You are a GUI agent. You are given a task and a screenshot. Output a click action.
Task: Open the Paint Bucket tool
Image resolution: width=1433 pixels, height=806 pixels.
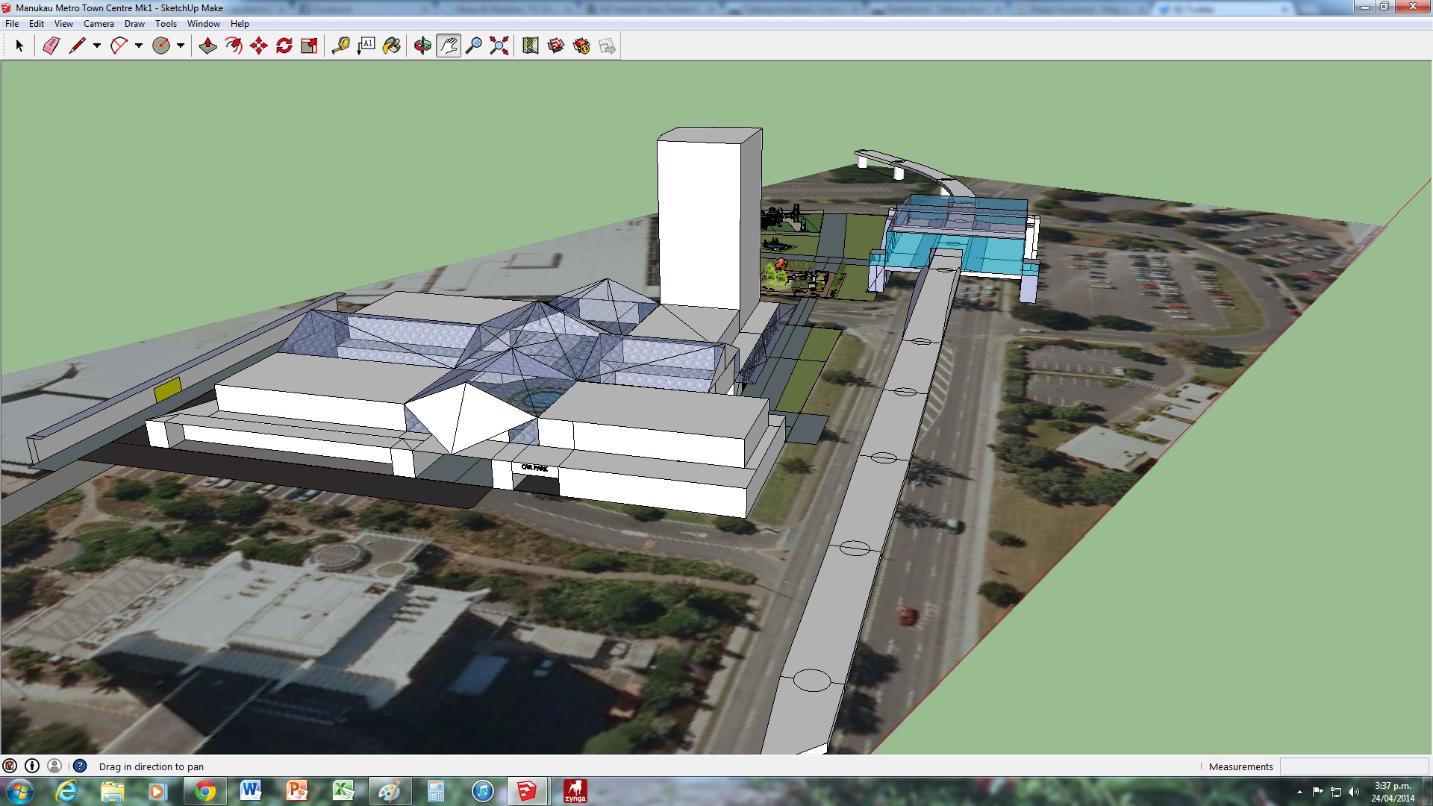pyautogui.click(x=392, y=46)
